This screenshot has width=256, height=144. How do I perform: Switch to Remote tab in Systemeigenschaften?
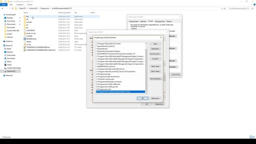point(169,21)
